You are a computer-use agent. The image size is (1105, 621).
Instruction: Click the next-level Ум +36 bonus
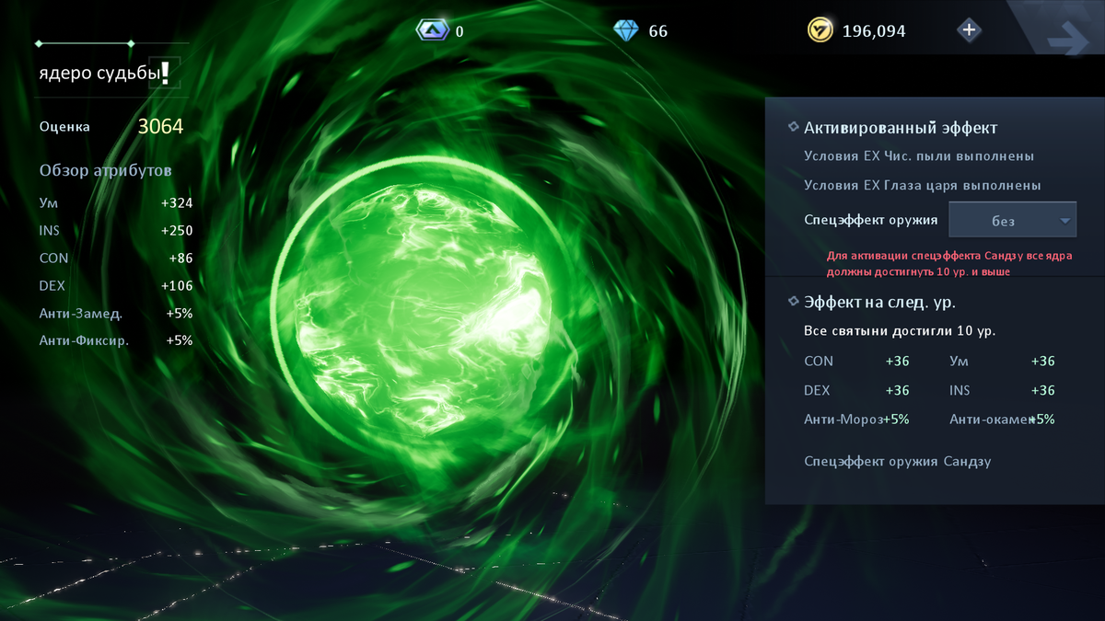point(1002,362)
